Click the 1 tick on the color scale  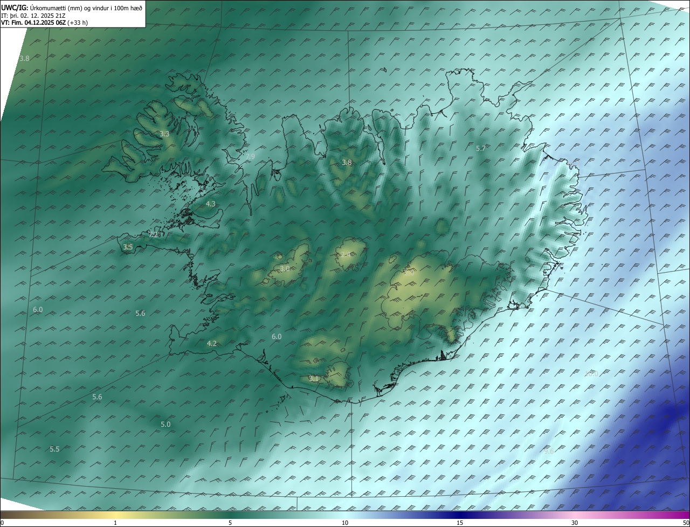(x=115, y=523)
